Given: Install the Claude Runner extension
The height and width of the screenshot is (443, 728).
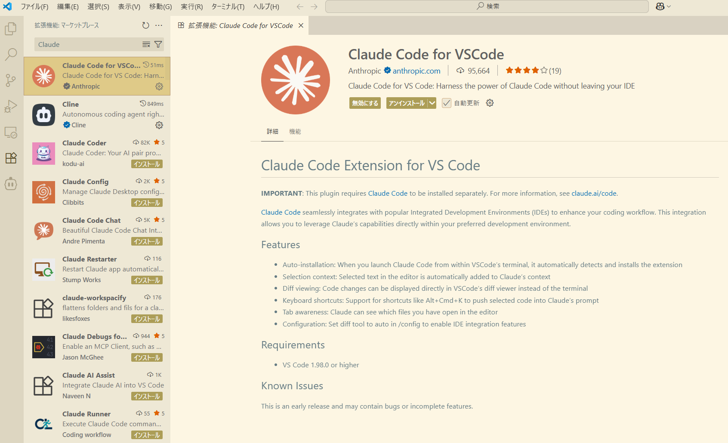Looking at the screenshot, I should (147, 435).
